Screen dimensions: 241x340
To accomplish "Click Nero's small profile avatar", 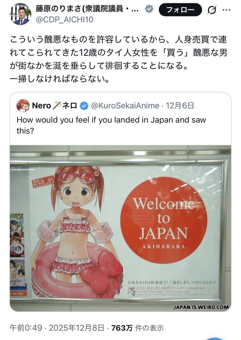I will [x=23, y=106].
